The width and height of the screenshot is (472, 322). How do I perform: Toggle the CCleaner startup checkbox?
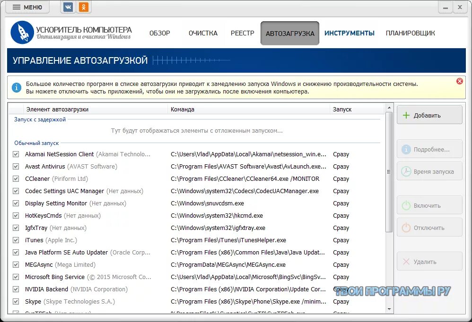tap(16, 179)
